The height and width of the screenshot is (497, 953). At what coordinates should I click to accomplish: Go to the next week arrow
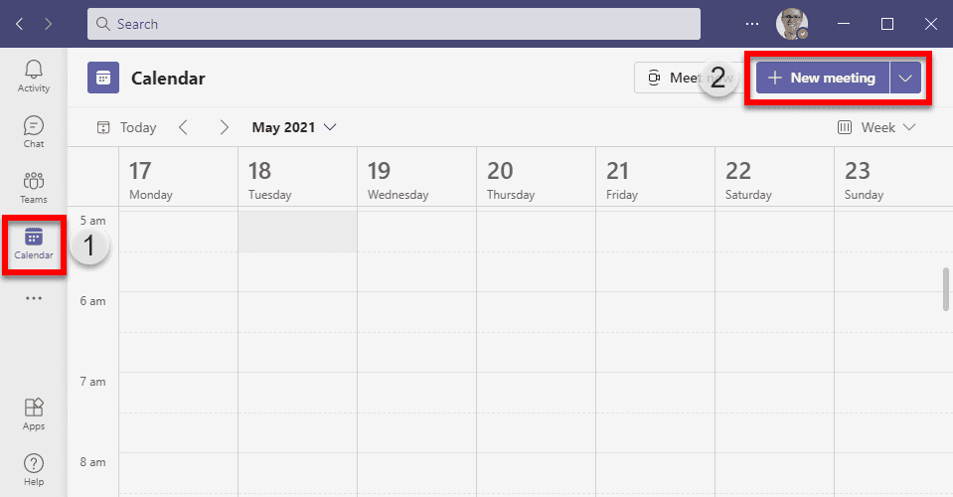pyautogui.click(x=225, y=127)
